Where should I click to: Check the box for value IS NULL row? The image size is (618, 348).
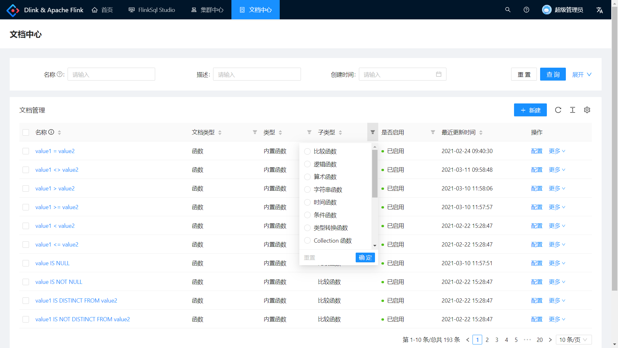[x=26, y=263]
